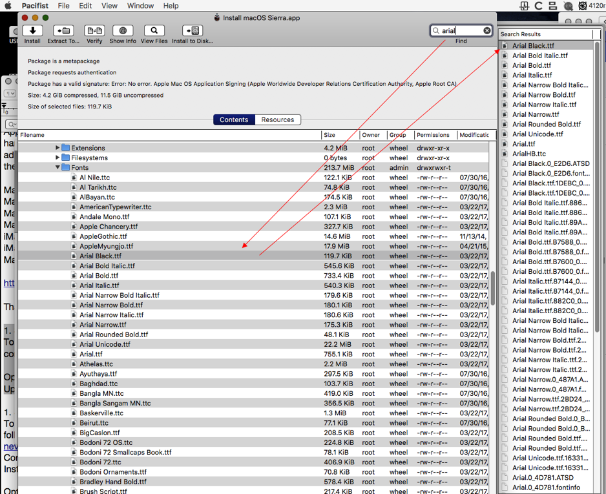Select Athelas.ttc in file list
The image size is (606, 494).
coord(96,364)
